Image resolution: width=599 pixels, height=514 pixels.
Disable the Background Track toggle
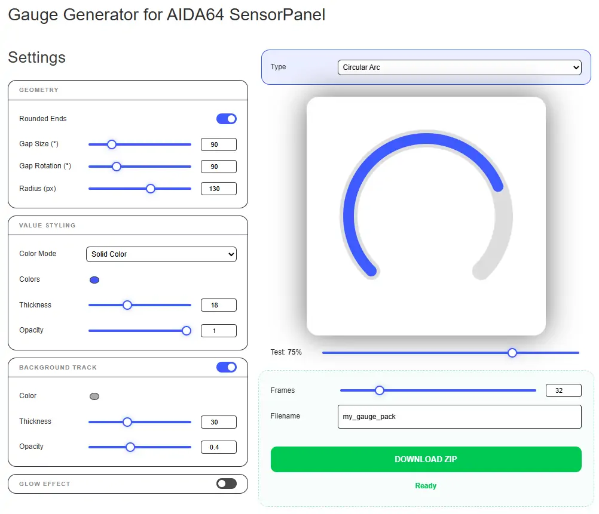226,367
